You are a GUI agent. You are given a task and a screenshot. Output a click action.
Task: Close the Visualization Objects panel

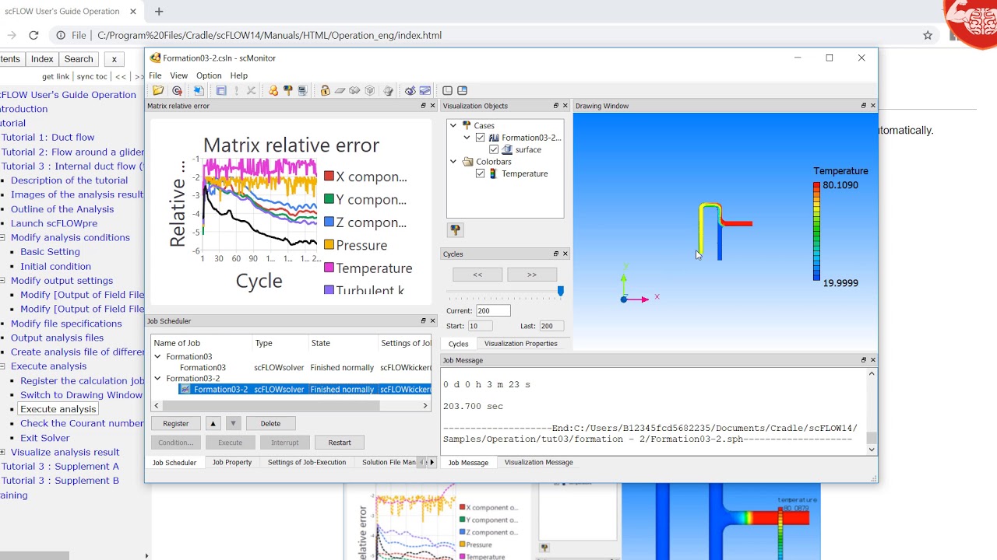click(x=565, y=106)
